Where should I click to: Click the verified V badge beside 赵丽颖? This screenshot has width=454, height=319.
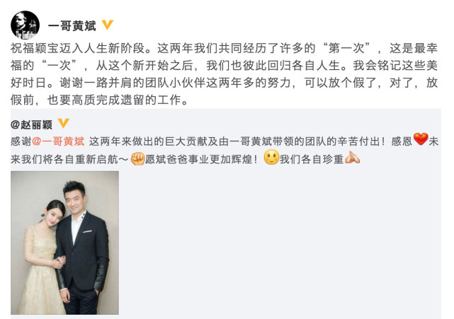coord(64,123)
